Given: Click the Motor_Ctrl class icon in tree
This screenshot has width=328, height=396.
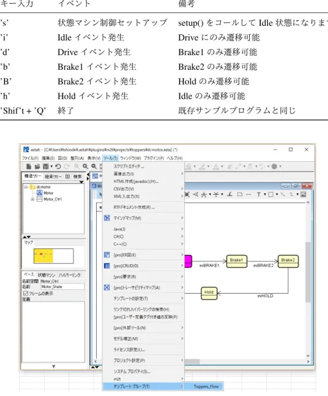Looking at the screenshot, I should coord(40,199).
